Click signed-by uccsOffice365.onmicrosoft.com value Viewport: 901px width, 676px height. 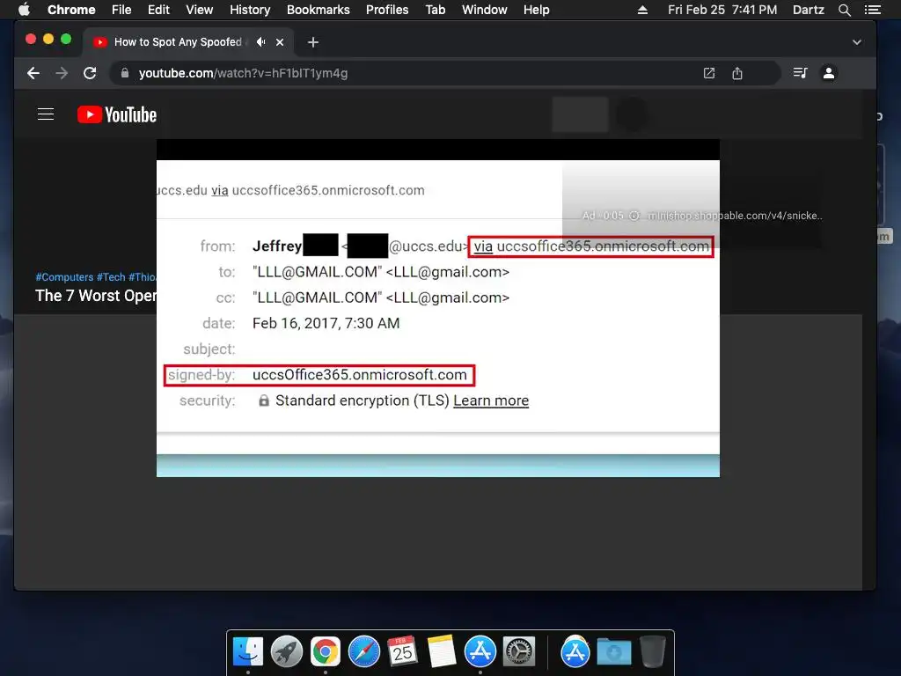tap(360, 375)
